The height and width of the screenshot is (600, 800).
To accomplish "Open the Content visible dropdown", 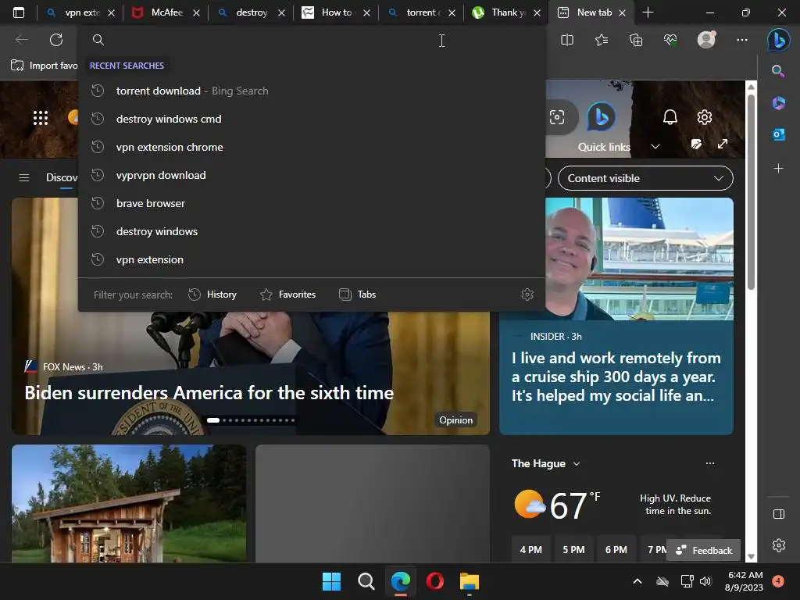I will click(x=645, y=178).
